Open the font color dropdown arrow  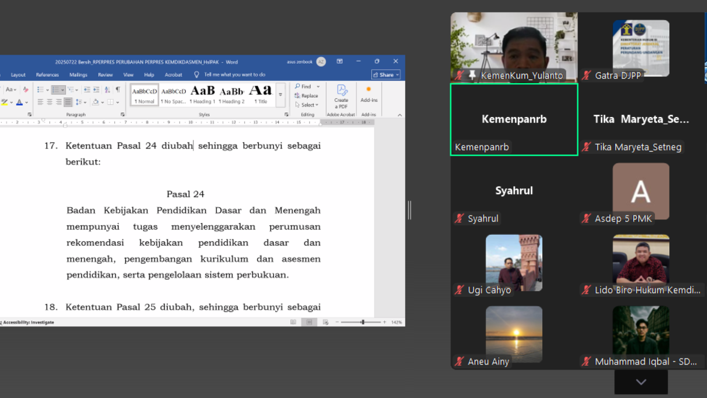coord(27,102)
